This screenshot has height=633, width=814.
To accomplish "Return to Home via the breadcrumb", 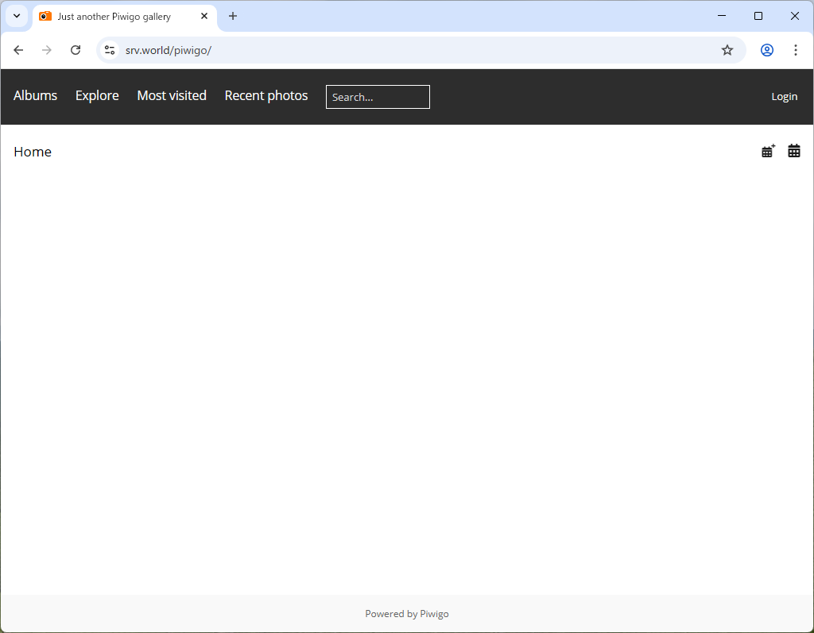I will point(33,151).
